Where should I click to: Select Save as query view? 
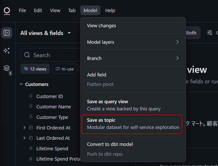pyautogui.click(x=133, y=105)
